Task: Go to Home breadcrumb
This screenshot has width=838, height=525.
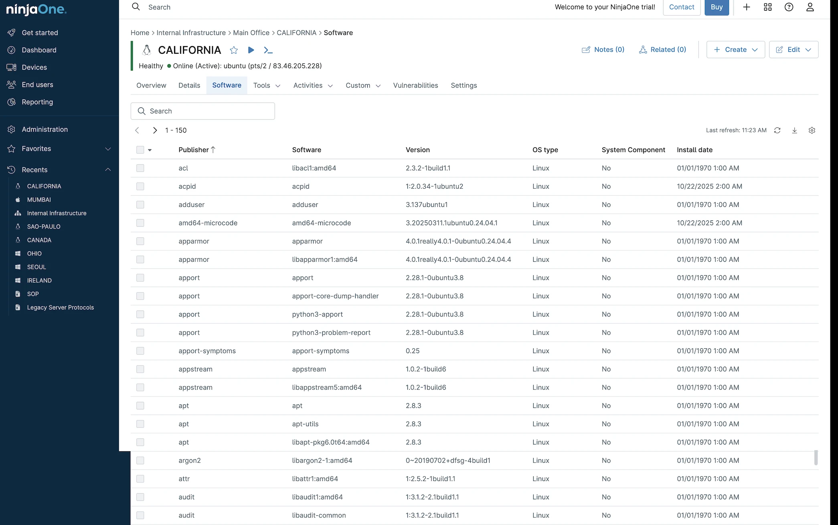Action: 140,33
